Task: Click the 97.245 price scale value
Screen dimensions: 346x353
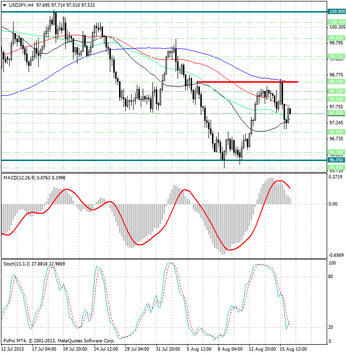Action: [x=336, y=123]
